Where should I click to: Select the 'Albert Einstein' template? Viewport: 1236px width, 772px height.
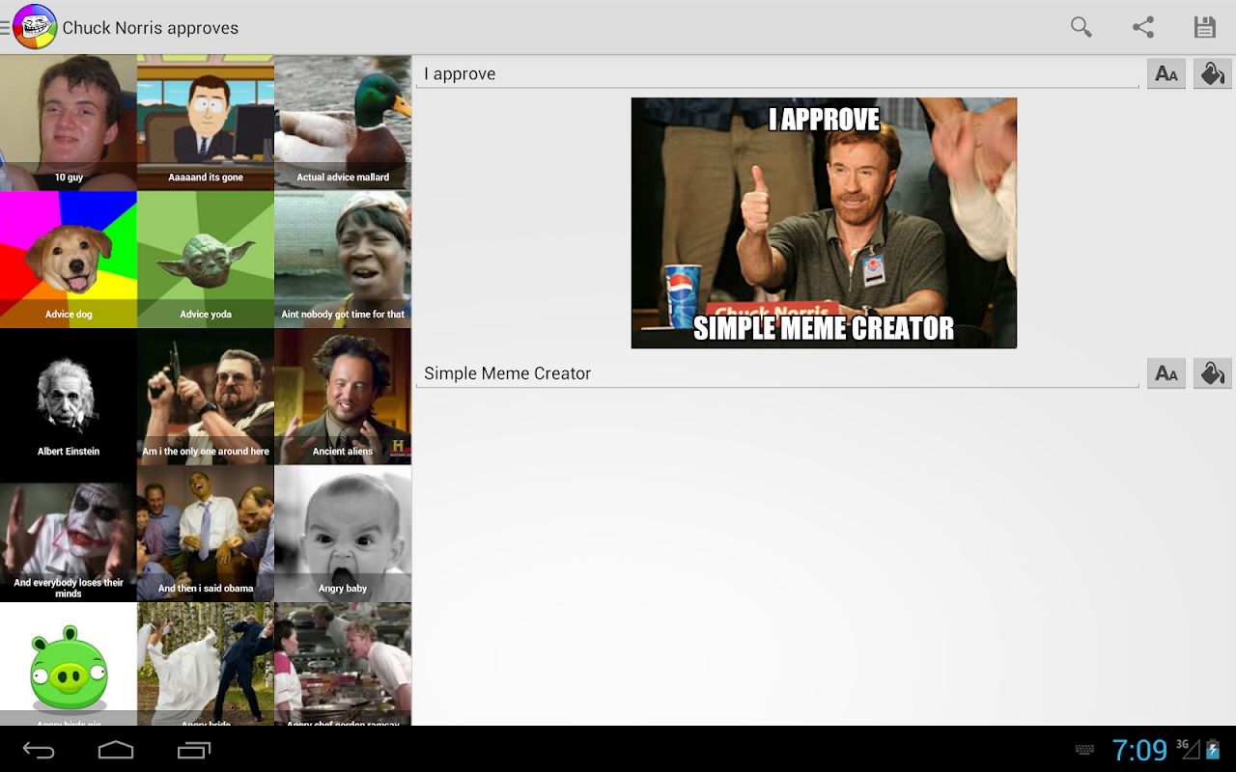(x=69, y=397)
